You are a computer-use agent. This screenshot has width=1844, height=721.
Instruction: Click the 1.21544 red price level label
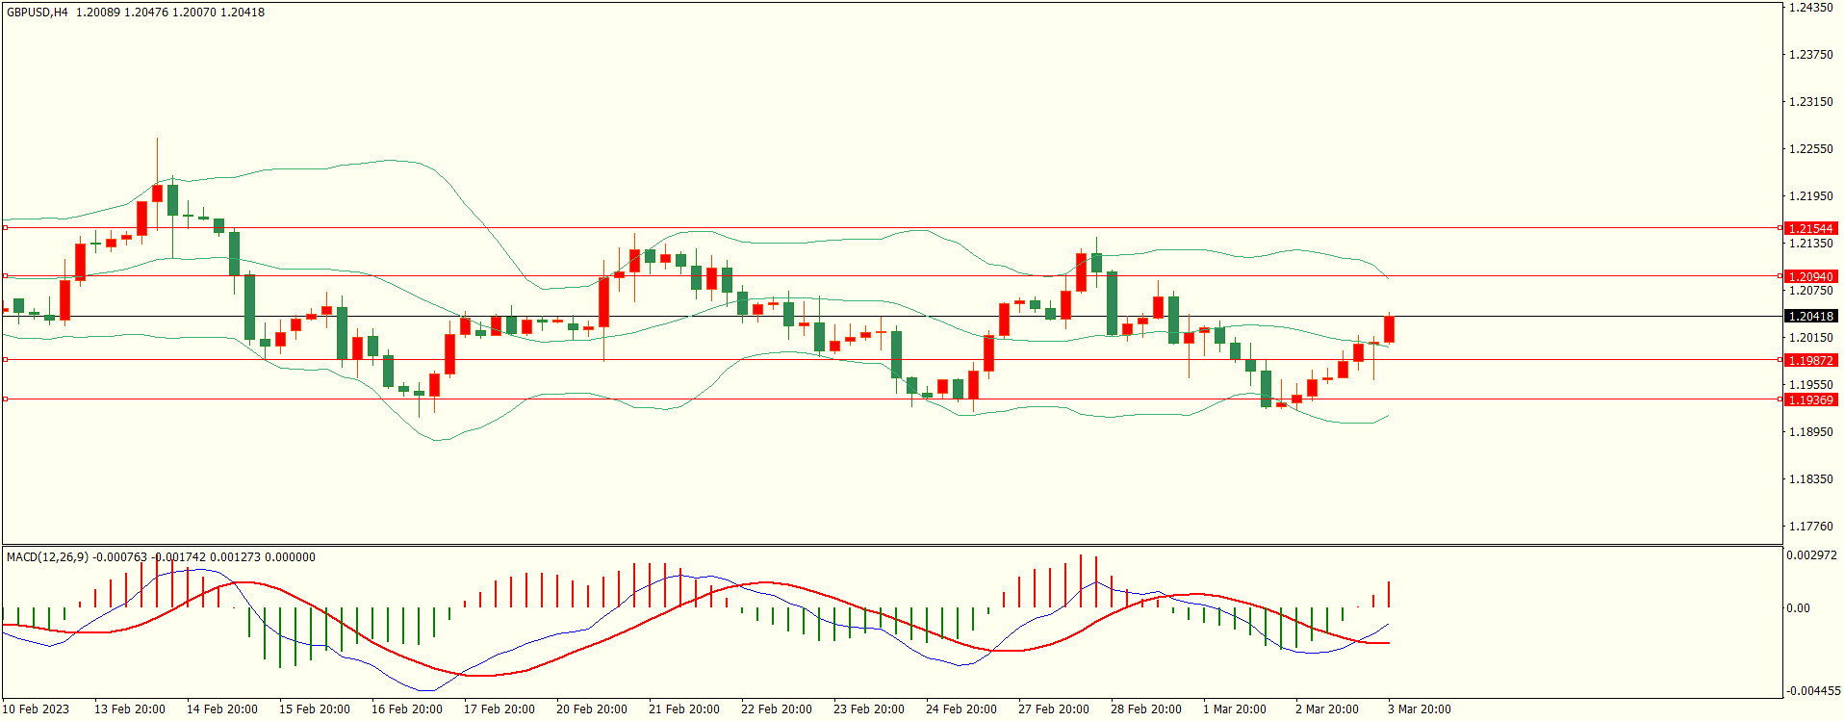pyautogui.click(x=1810, y=228)
